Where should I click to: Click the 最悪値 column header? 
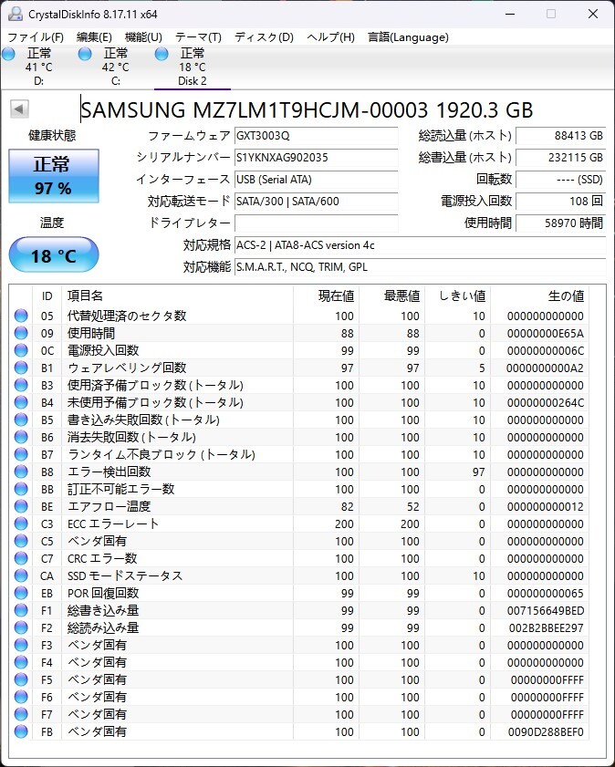coord(391,295)
